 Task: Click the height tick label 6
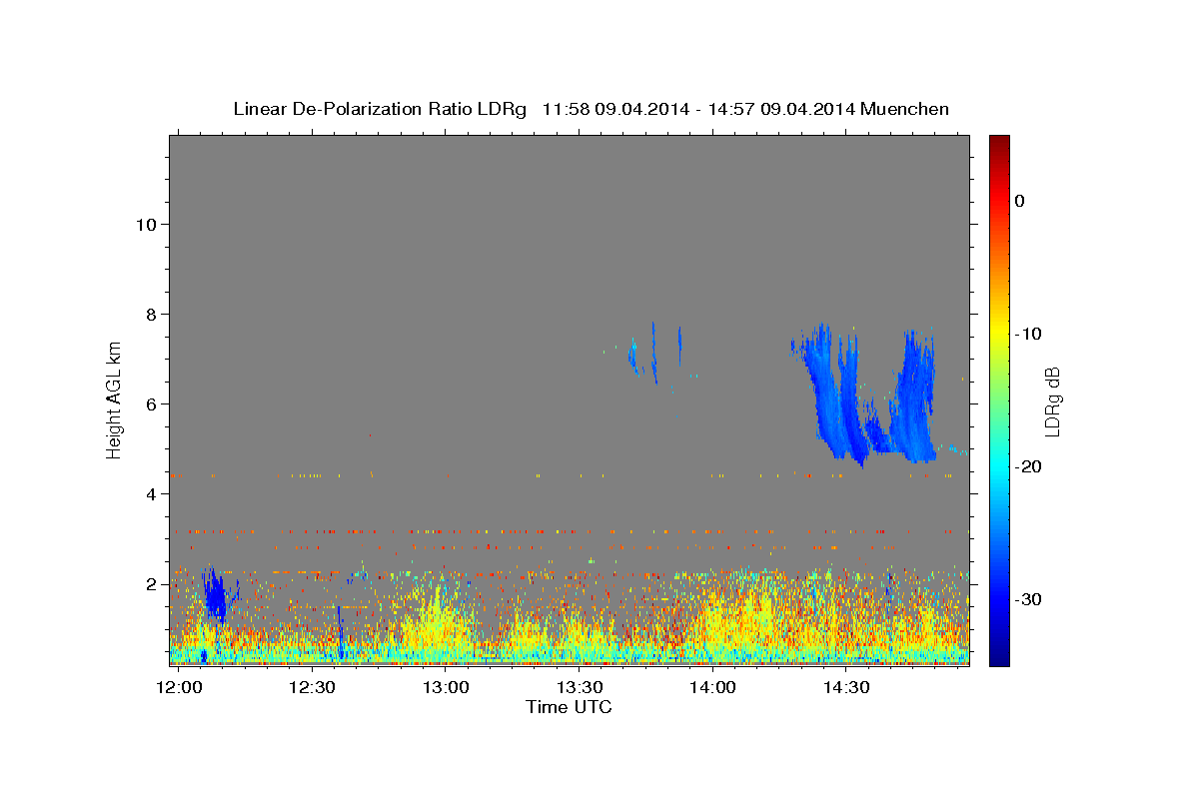pos(152,403)
